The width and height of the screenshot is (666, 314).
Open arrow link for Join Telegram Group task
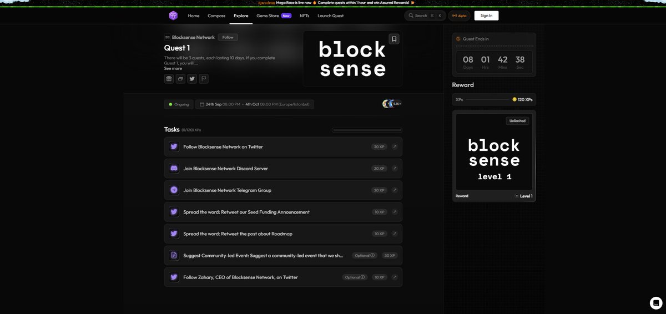coord(395,190)
